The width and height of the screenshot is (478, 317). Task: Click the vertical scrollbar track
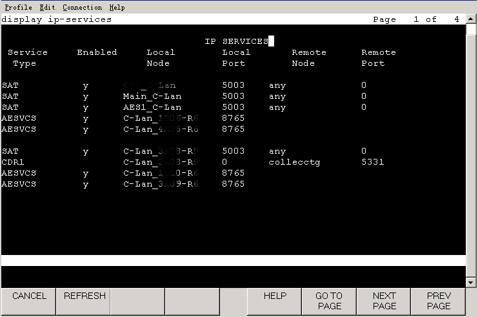(x=472, y=148)
